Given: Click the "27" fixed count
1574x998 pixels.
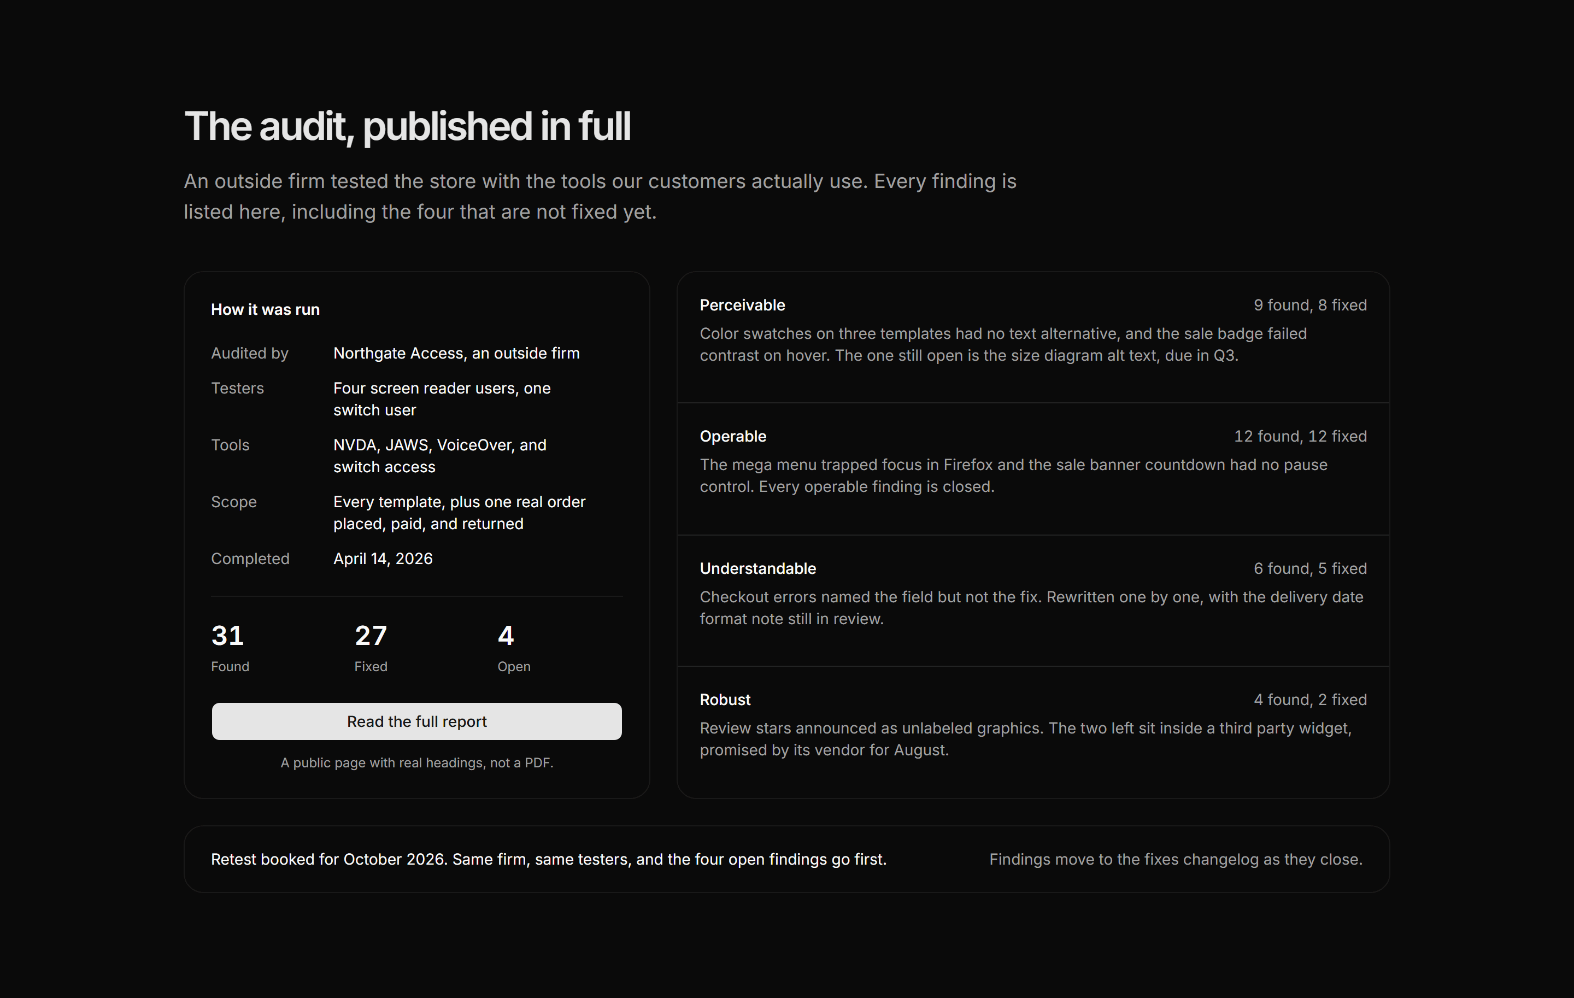Looking at the screenshot, I should coord(371,635).
